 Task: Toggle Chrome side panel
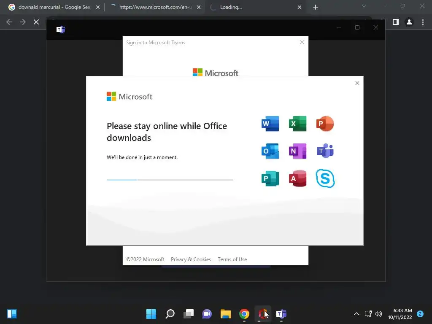[x=396, y=22]
